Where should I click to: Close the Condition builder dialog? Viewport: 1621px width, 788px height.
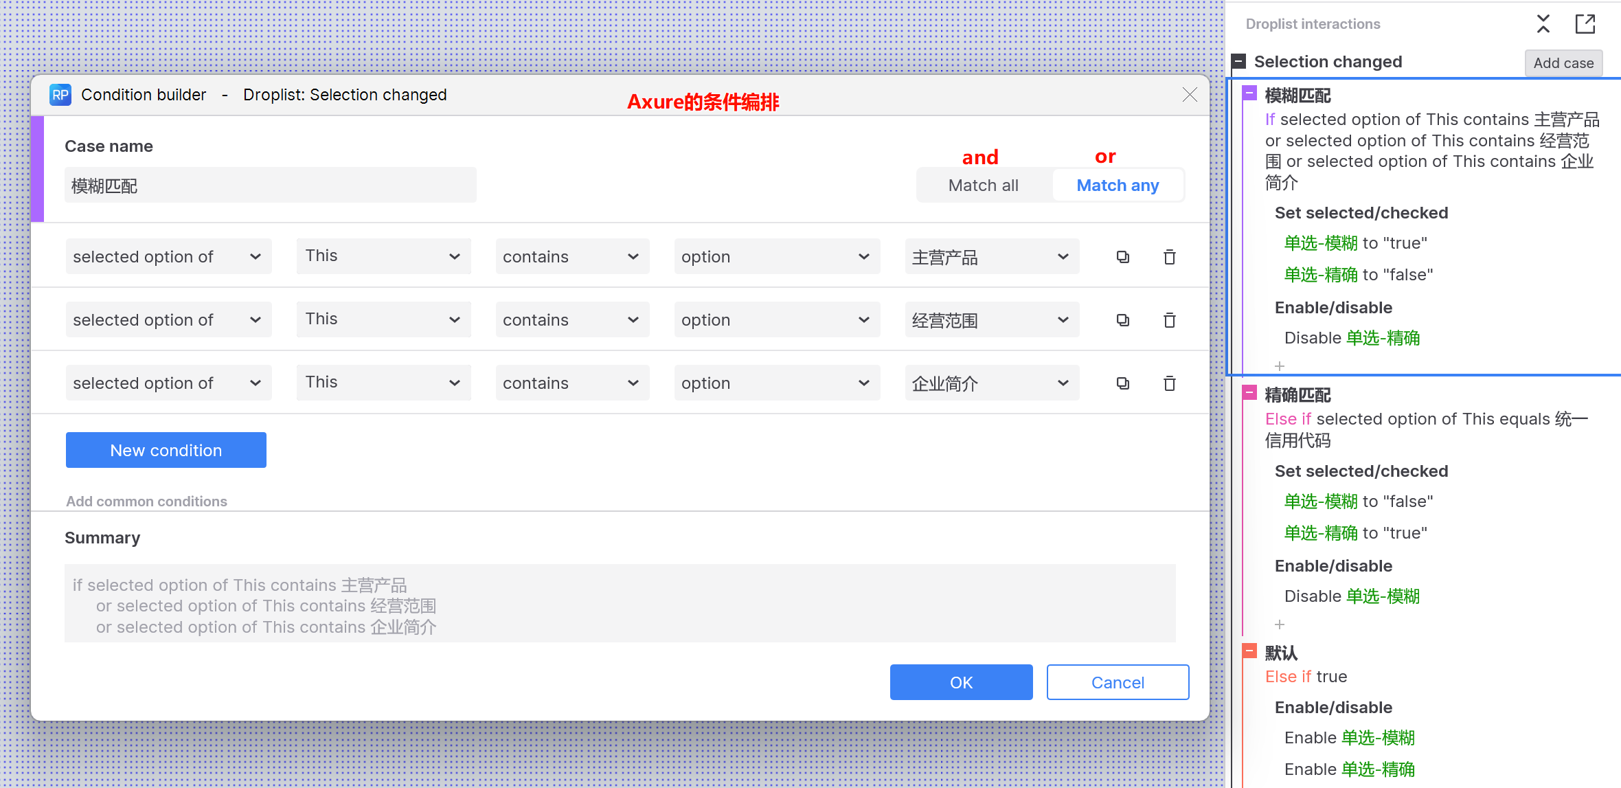click(x=1190, y=95)
